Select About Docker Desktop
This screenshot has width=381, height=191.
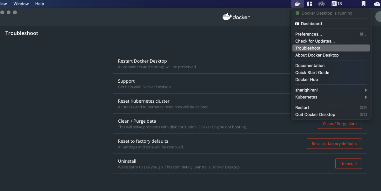(317, 55)
